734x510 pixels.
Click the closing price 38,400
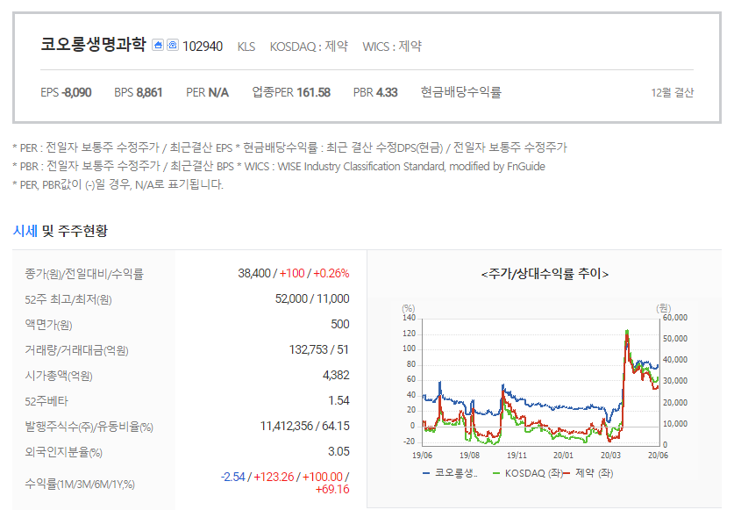(254, 273)
